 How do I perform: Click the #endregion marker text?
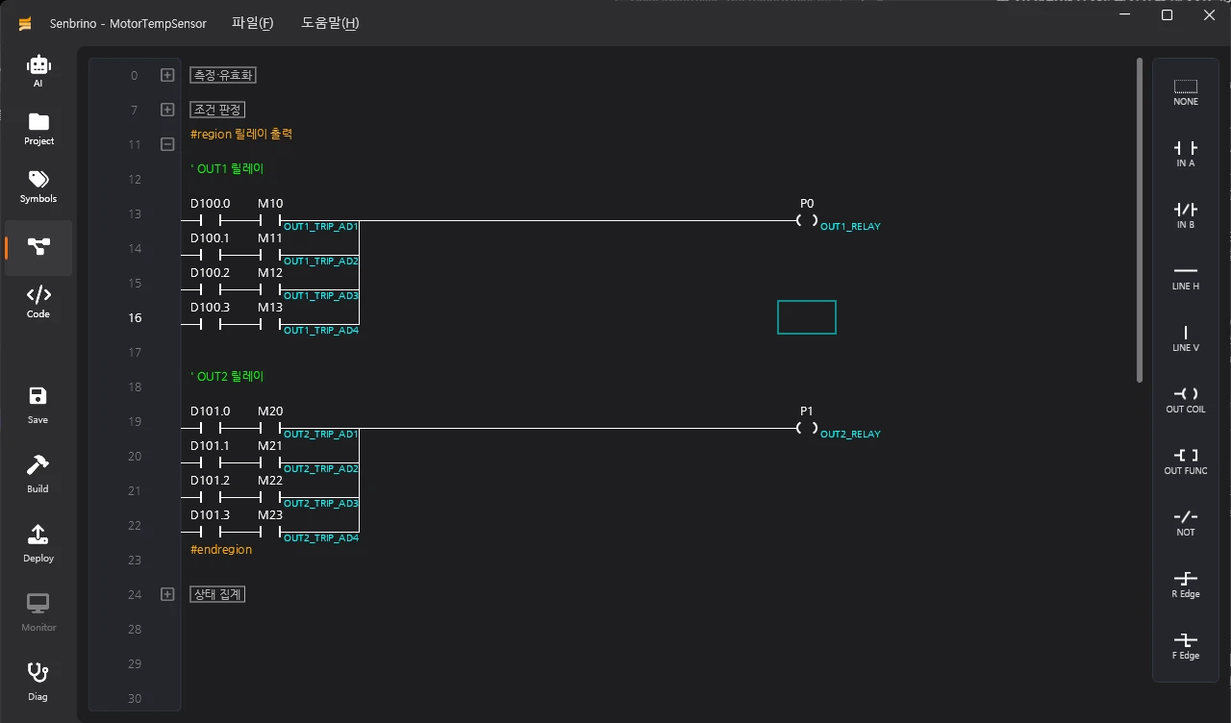pos(221,550)
